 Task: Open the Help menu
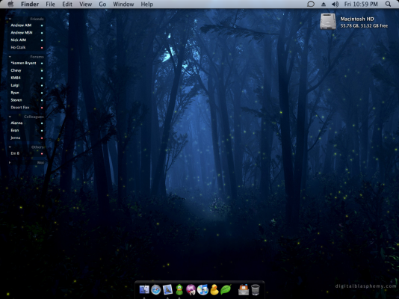(147, 4)
